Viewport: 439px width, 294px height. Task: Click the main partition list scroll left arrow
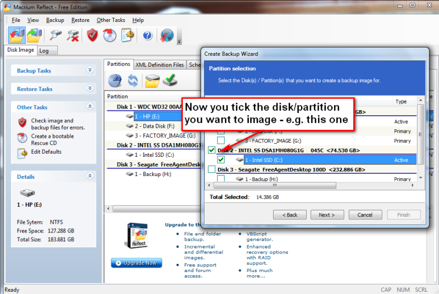108,209
